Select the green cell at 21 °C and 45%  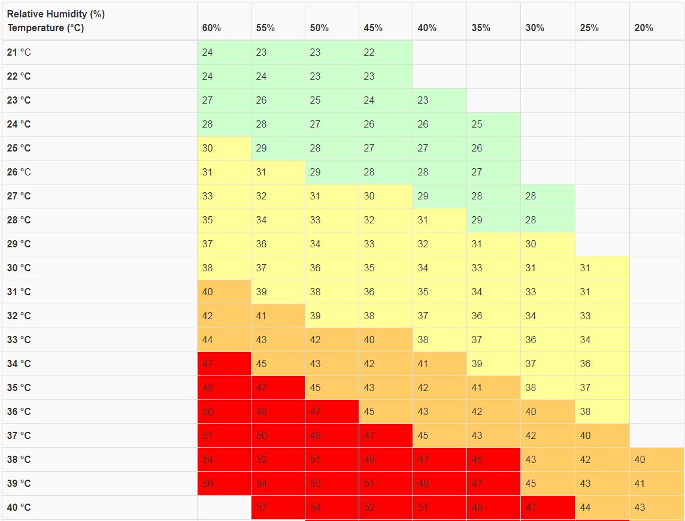point(385,53)
